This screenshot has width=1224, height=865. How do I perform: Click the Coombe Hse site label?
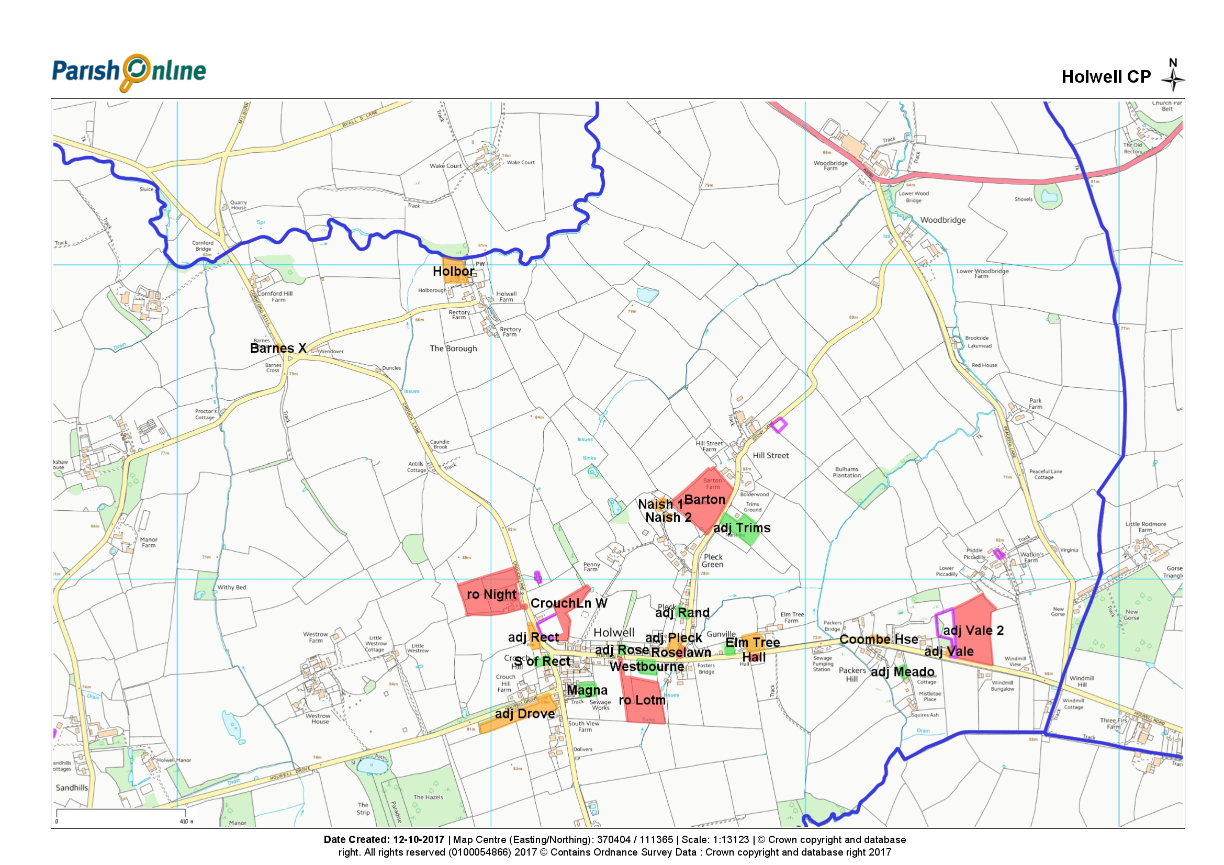click(x=879, y=639)
